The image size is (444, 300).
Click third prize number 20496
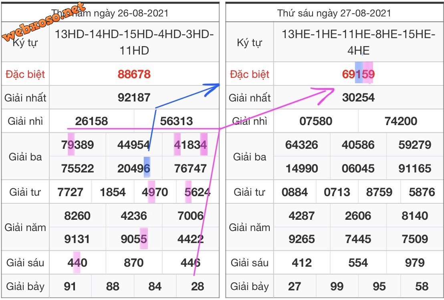pyautogui.click(x=134, y=168)
